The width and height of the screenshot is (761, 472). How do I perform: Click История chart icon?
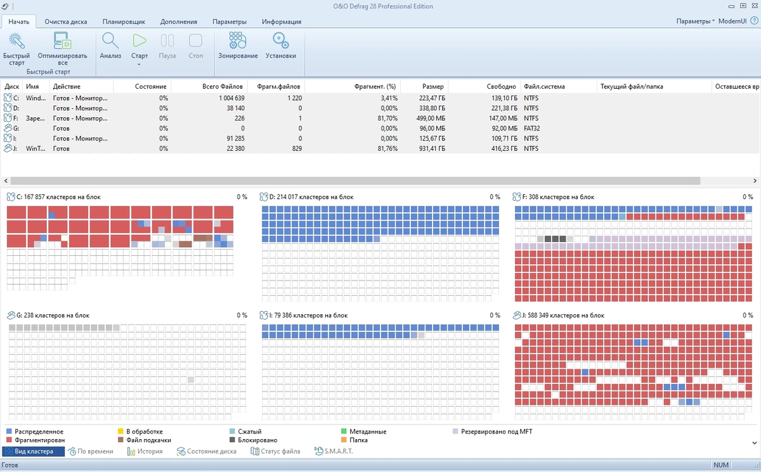pos(131,451)
